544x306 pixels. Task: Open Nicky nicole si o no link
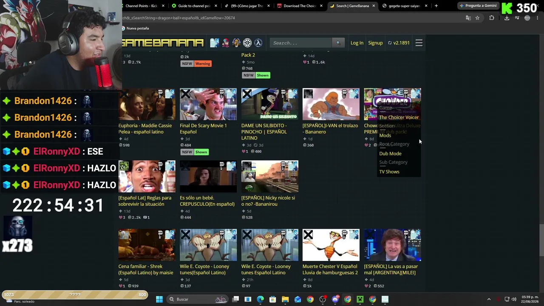coord(268,201)
